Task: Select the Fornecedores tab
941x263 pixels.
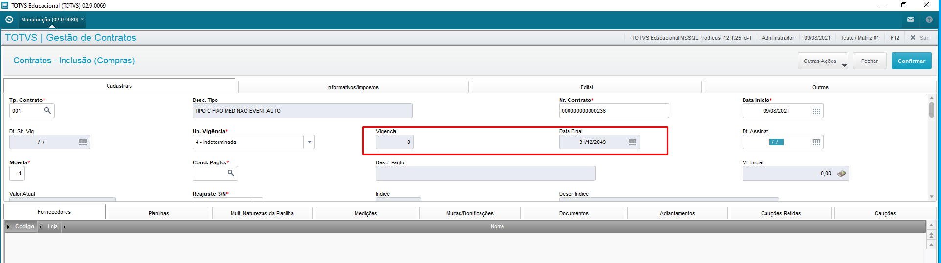Action: click(54, 212)
